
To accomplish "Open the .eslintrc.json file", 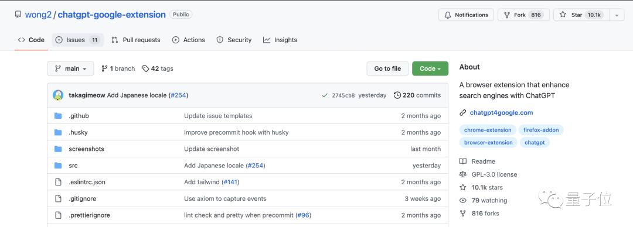I will [x=87, y=183].
